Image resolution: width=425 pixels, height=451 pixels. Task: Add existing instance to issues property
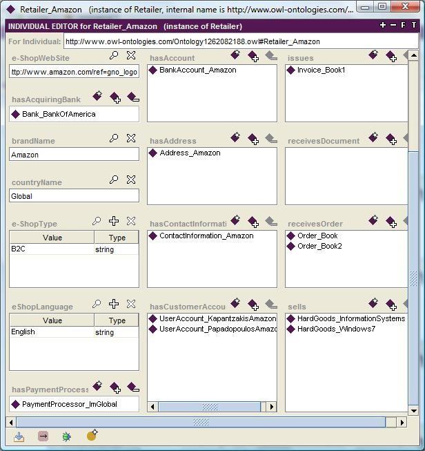pyautogui.click(x=391, y=56)
